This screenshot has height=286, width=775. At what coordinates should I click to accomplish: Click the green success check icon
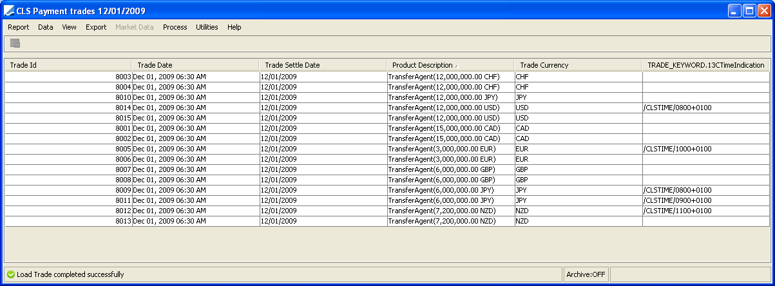tap(11, 274)
